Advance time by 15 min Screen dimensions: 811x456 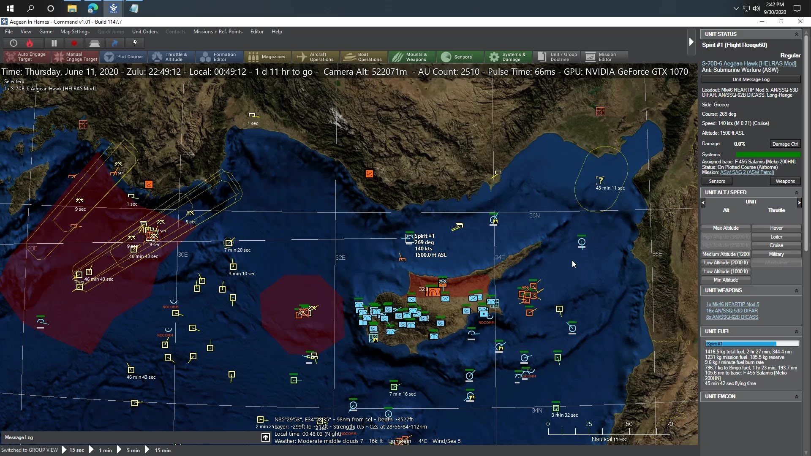158,450
